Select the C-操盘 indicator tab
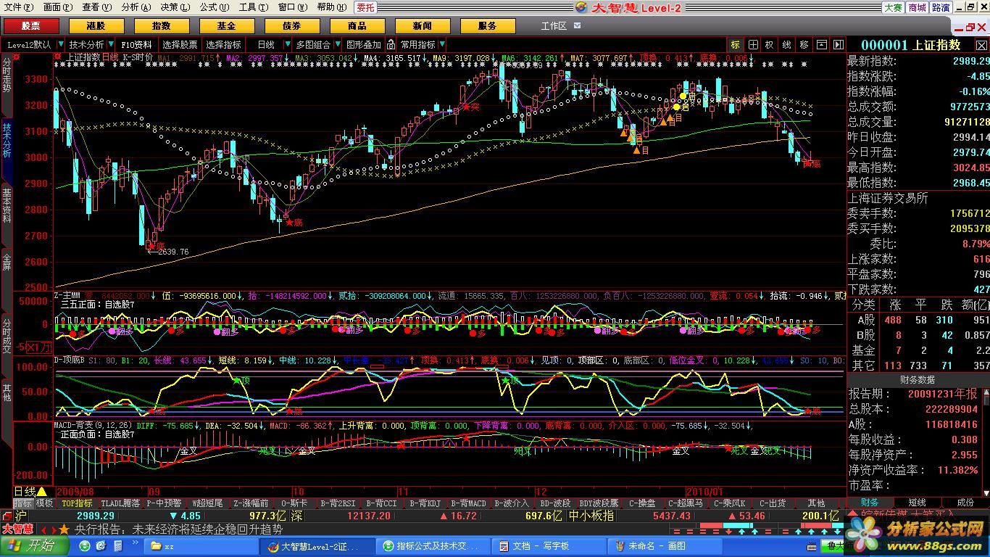Viewport: 990px width, 557px height. [x=643, y=503]
